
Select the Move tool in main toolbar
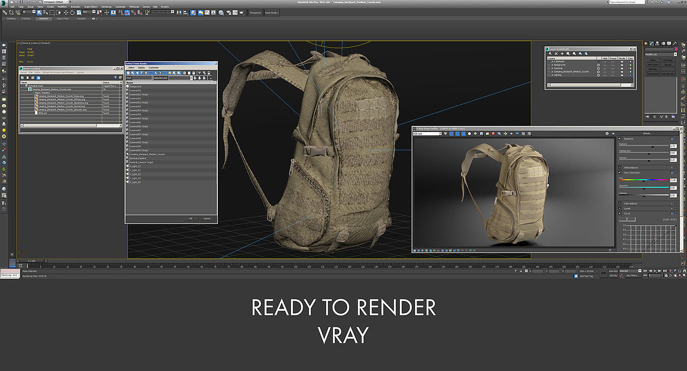pos(66,12)
